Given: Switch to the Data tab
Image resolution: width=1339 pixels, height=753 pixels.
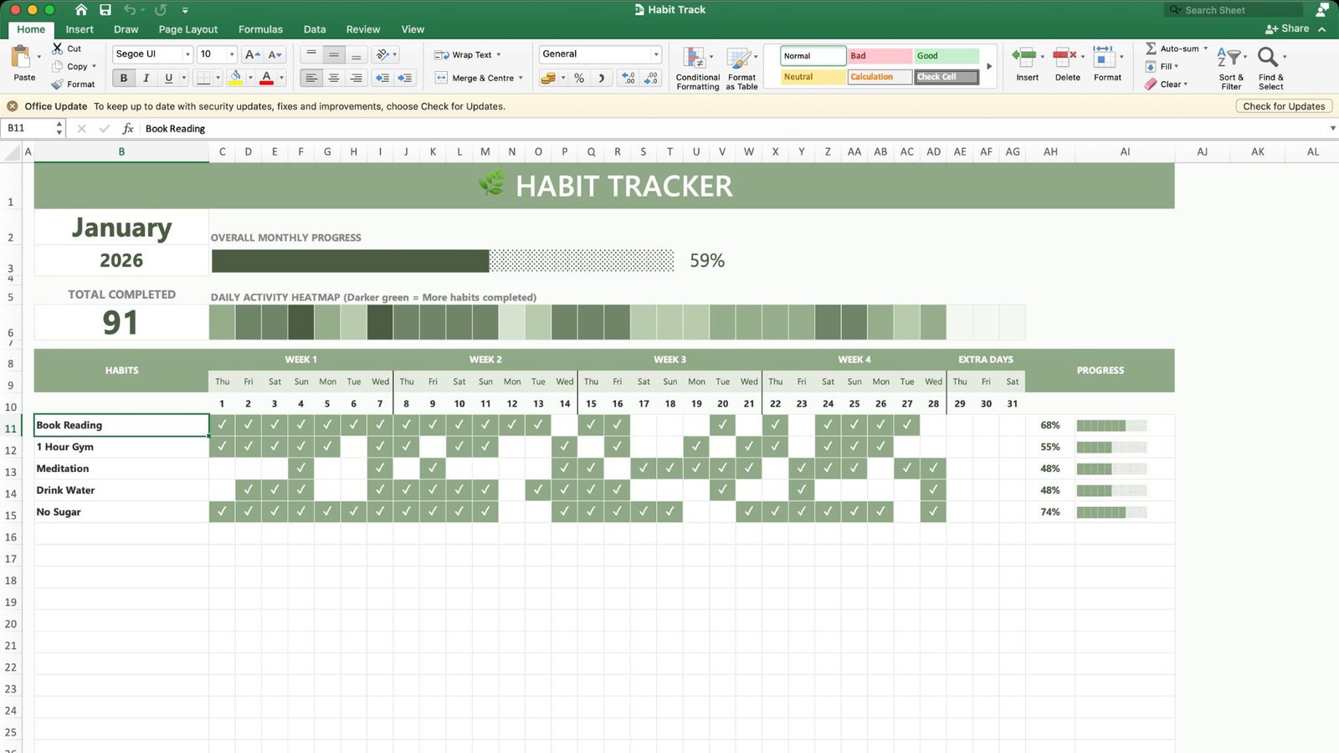Looking at the screenshot, I should click(315, 29).
